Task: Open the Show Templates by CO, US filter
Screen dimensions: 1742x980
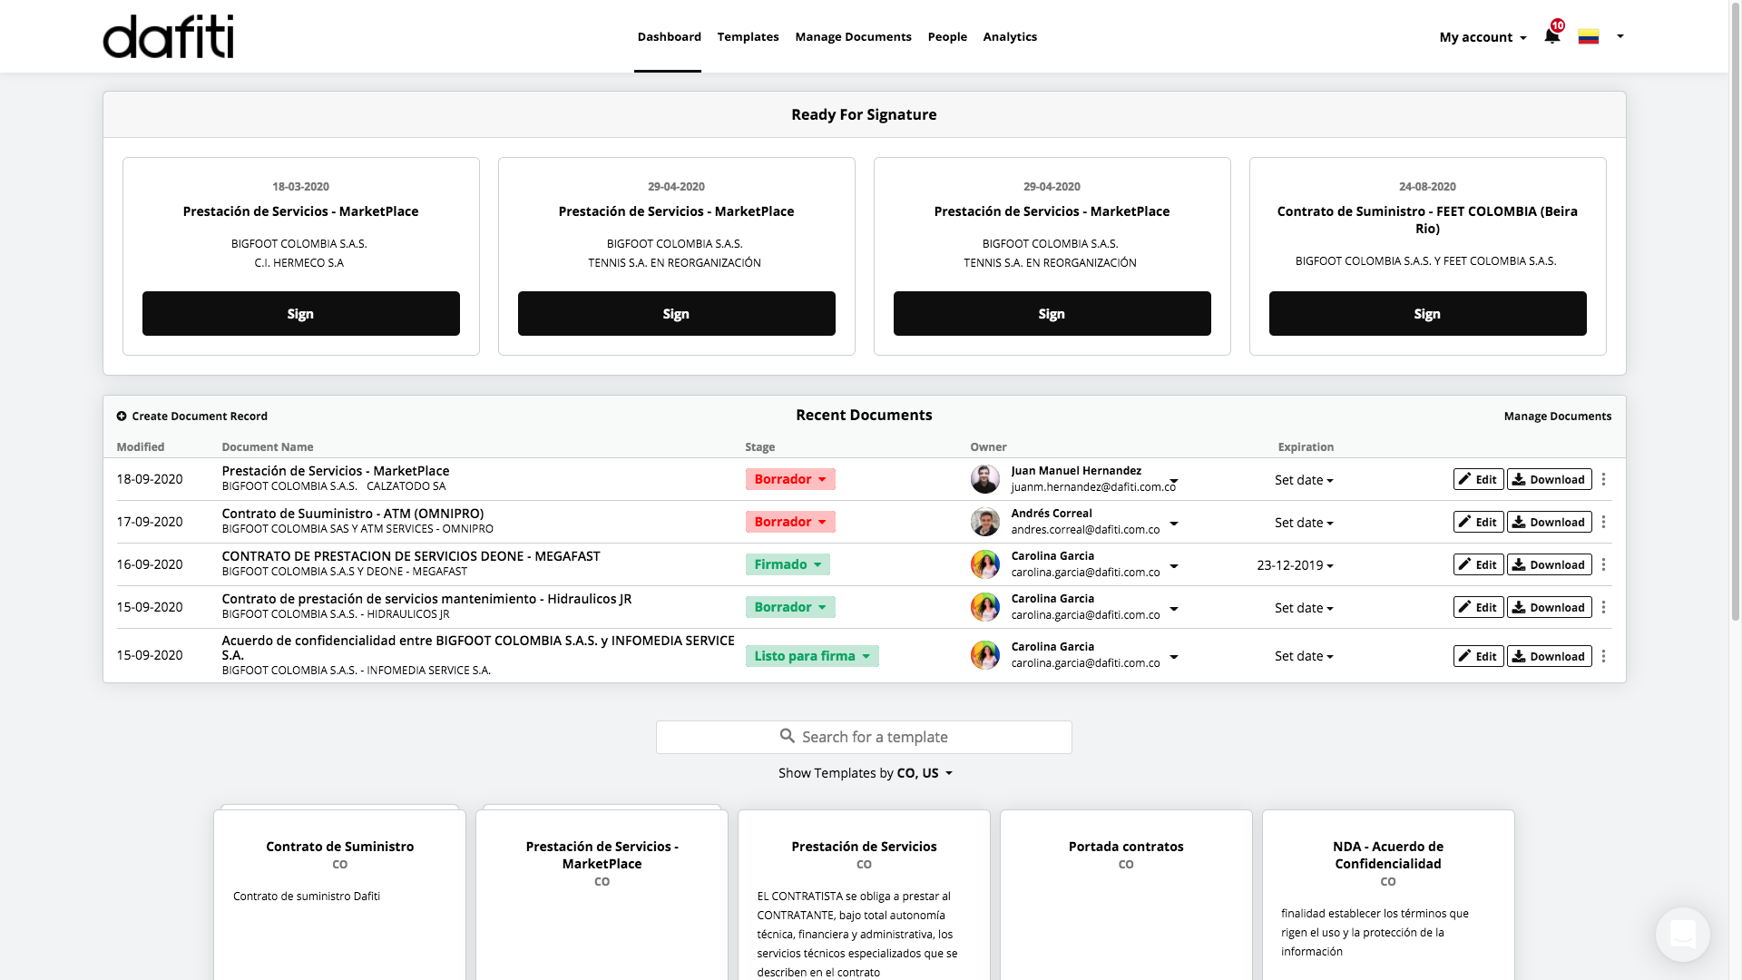Action: [x=865, y=773]
